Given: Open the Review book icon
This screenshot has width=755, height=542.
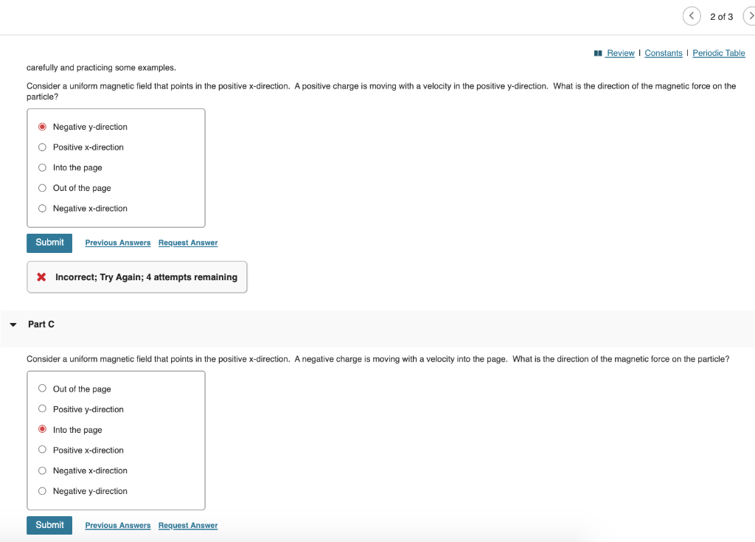Looking at the screenshot, I should (x=598, y=53).
